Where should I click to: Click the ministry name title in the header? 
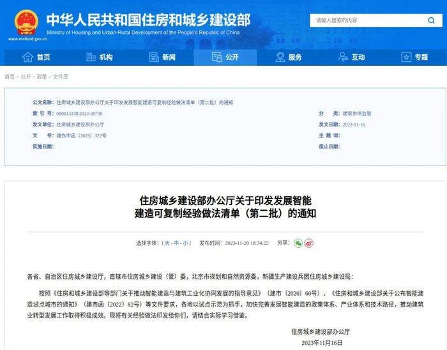(148, 20)
